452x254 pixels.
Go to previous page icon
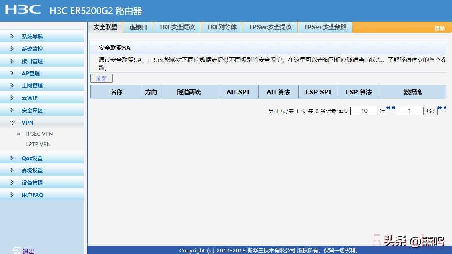coord(393,108)
